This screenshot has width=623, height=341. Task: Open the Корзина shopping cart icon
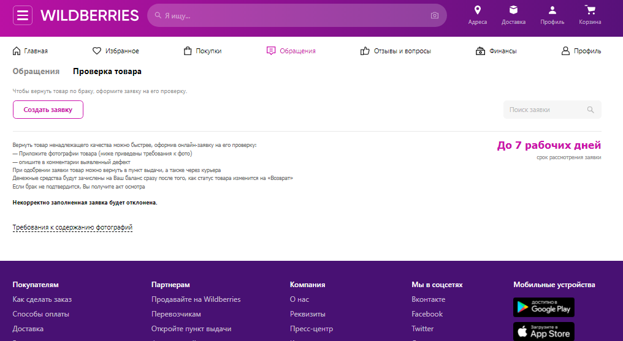click(x=590, y=10)
